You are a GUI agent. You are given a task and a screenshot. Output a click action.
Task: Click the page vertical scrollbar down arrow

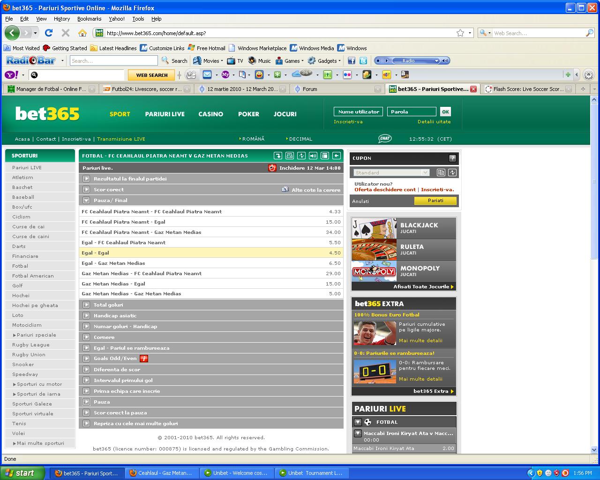595,449
